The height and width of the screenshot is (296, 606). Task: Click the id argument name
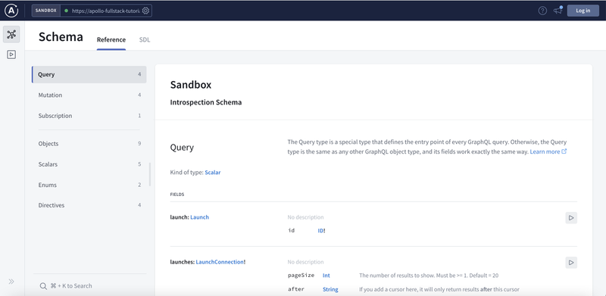(x=292, y=231)
